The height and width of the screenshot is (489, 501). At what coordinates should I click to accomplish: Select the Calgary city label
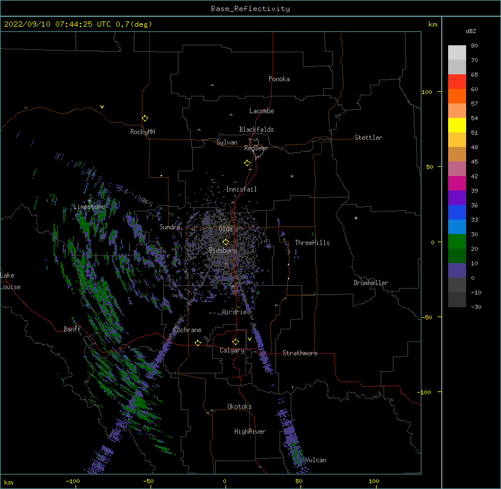pyautogui.click(x=232, y=350)
